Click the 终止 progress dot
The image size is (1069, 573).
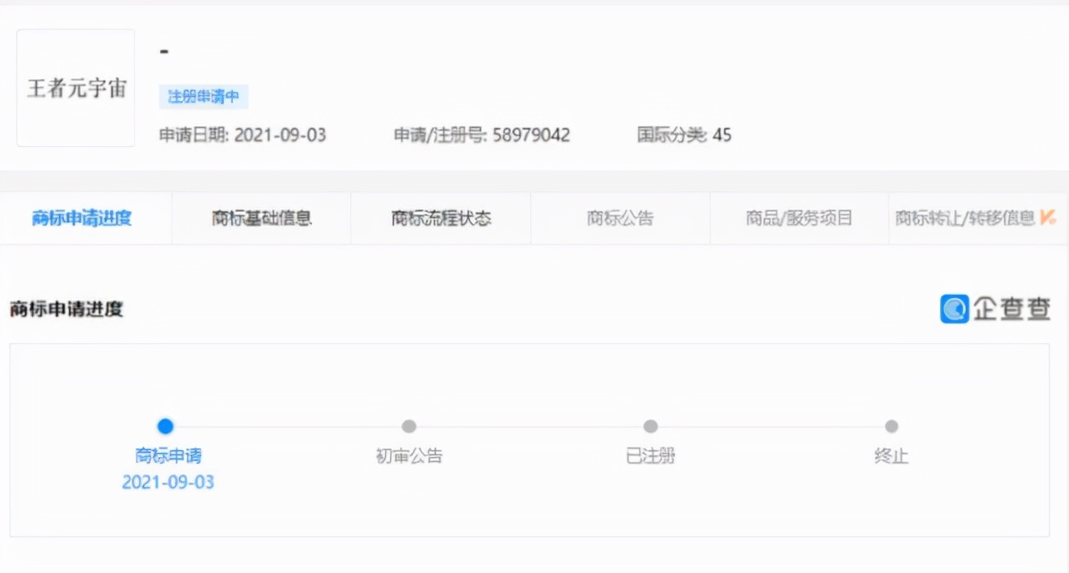click(892, 426)
